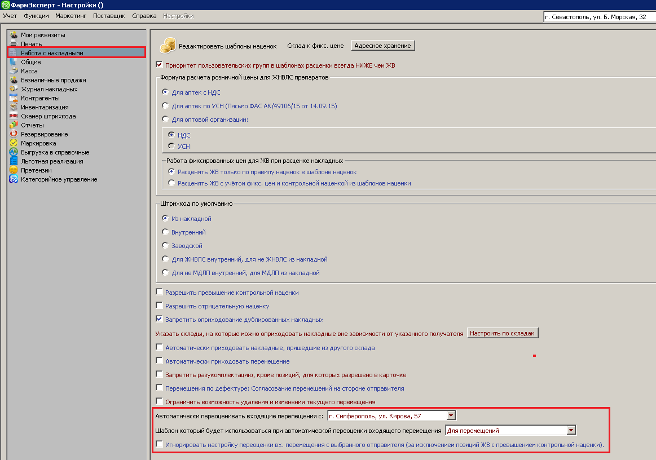Click the coins icon for markup templates
Screen dimensions: 656x460
168,45
